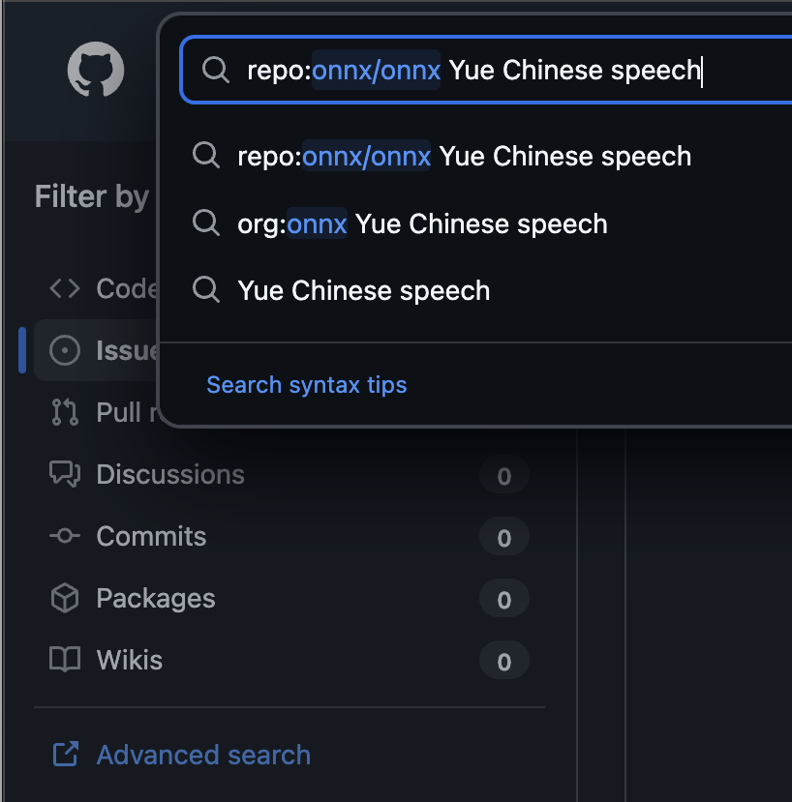This screenshot has height=802, width=792.
Task: Click the Commits filter icon
Action: [x=65, y=536]
